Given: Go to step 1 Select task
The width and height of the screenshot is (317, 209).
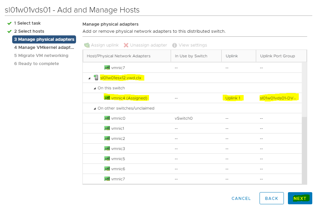Looking at the screenshot, I should click(27, 23).
